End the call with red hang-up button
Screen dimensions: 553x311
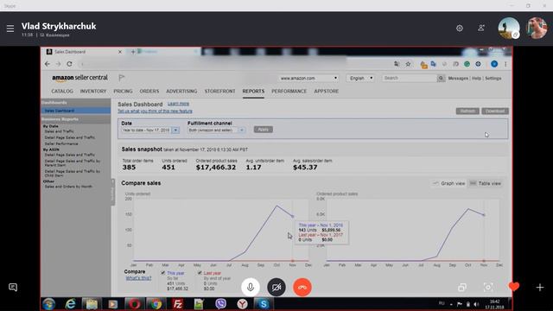302,288
